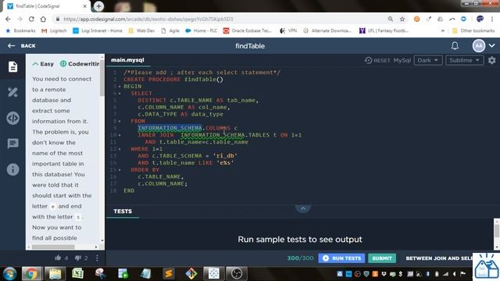Screen dimensions: 500x281
Task: Open the task description document icon
Action: [12, 66]
